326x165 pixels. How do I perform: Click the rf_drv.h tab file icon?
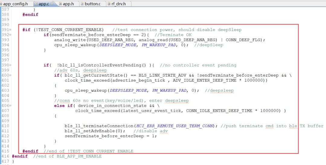(x=110, y=4)
